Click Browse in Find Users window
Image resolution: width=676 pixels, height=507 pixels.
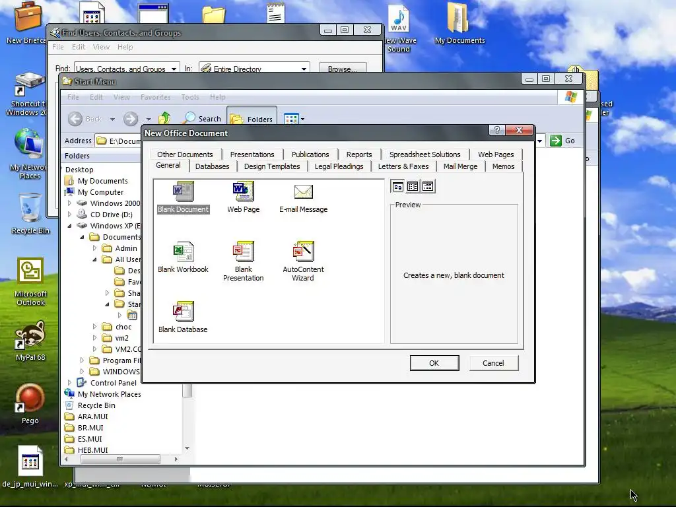(343, 68)
